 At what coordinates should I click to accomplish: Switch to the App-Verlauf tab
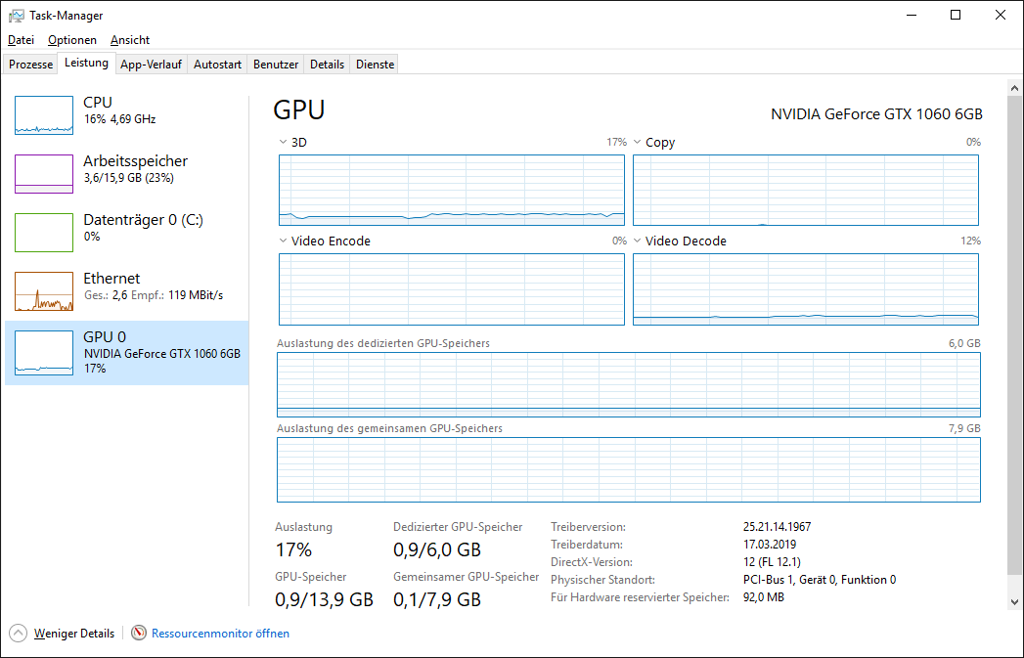point(152,65)
